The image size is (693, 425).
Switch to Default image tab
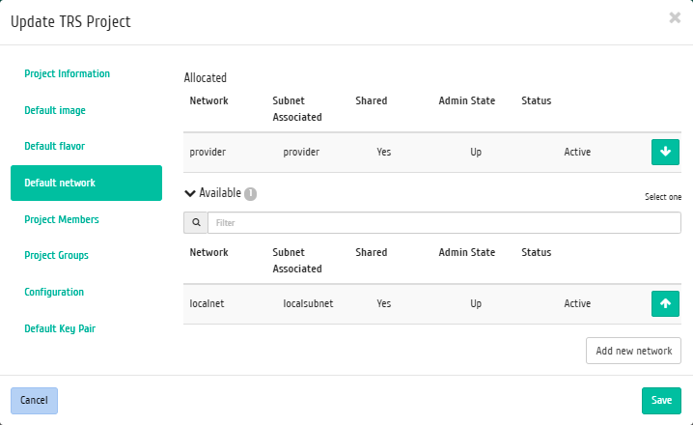55,110
